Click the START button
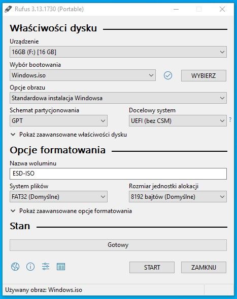The height and width of the screenshot is (299, 237). pos(152,267)
